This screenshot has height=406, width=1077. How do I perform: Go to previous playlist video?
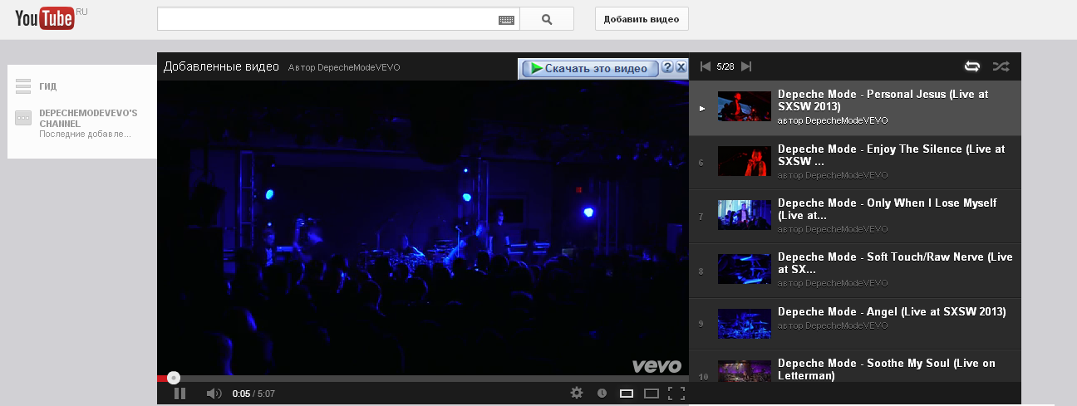(x=706, y=66)
